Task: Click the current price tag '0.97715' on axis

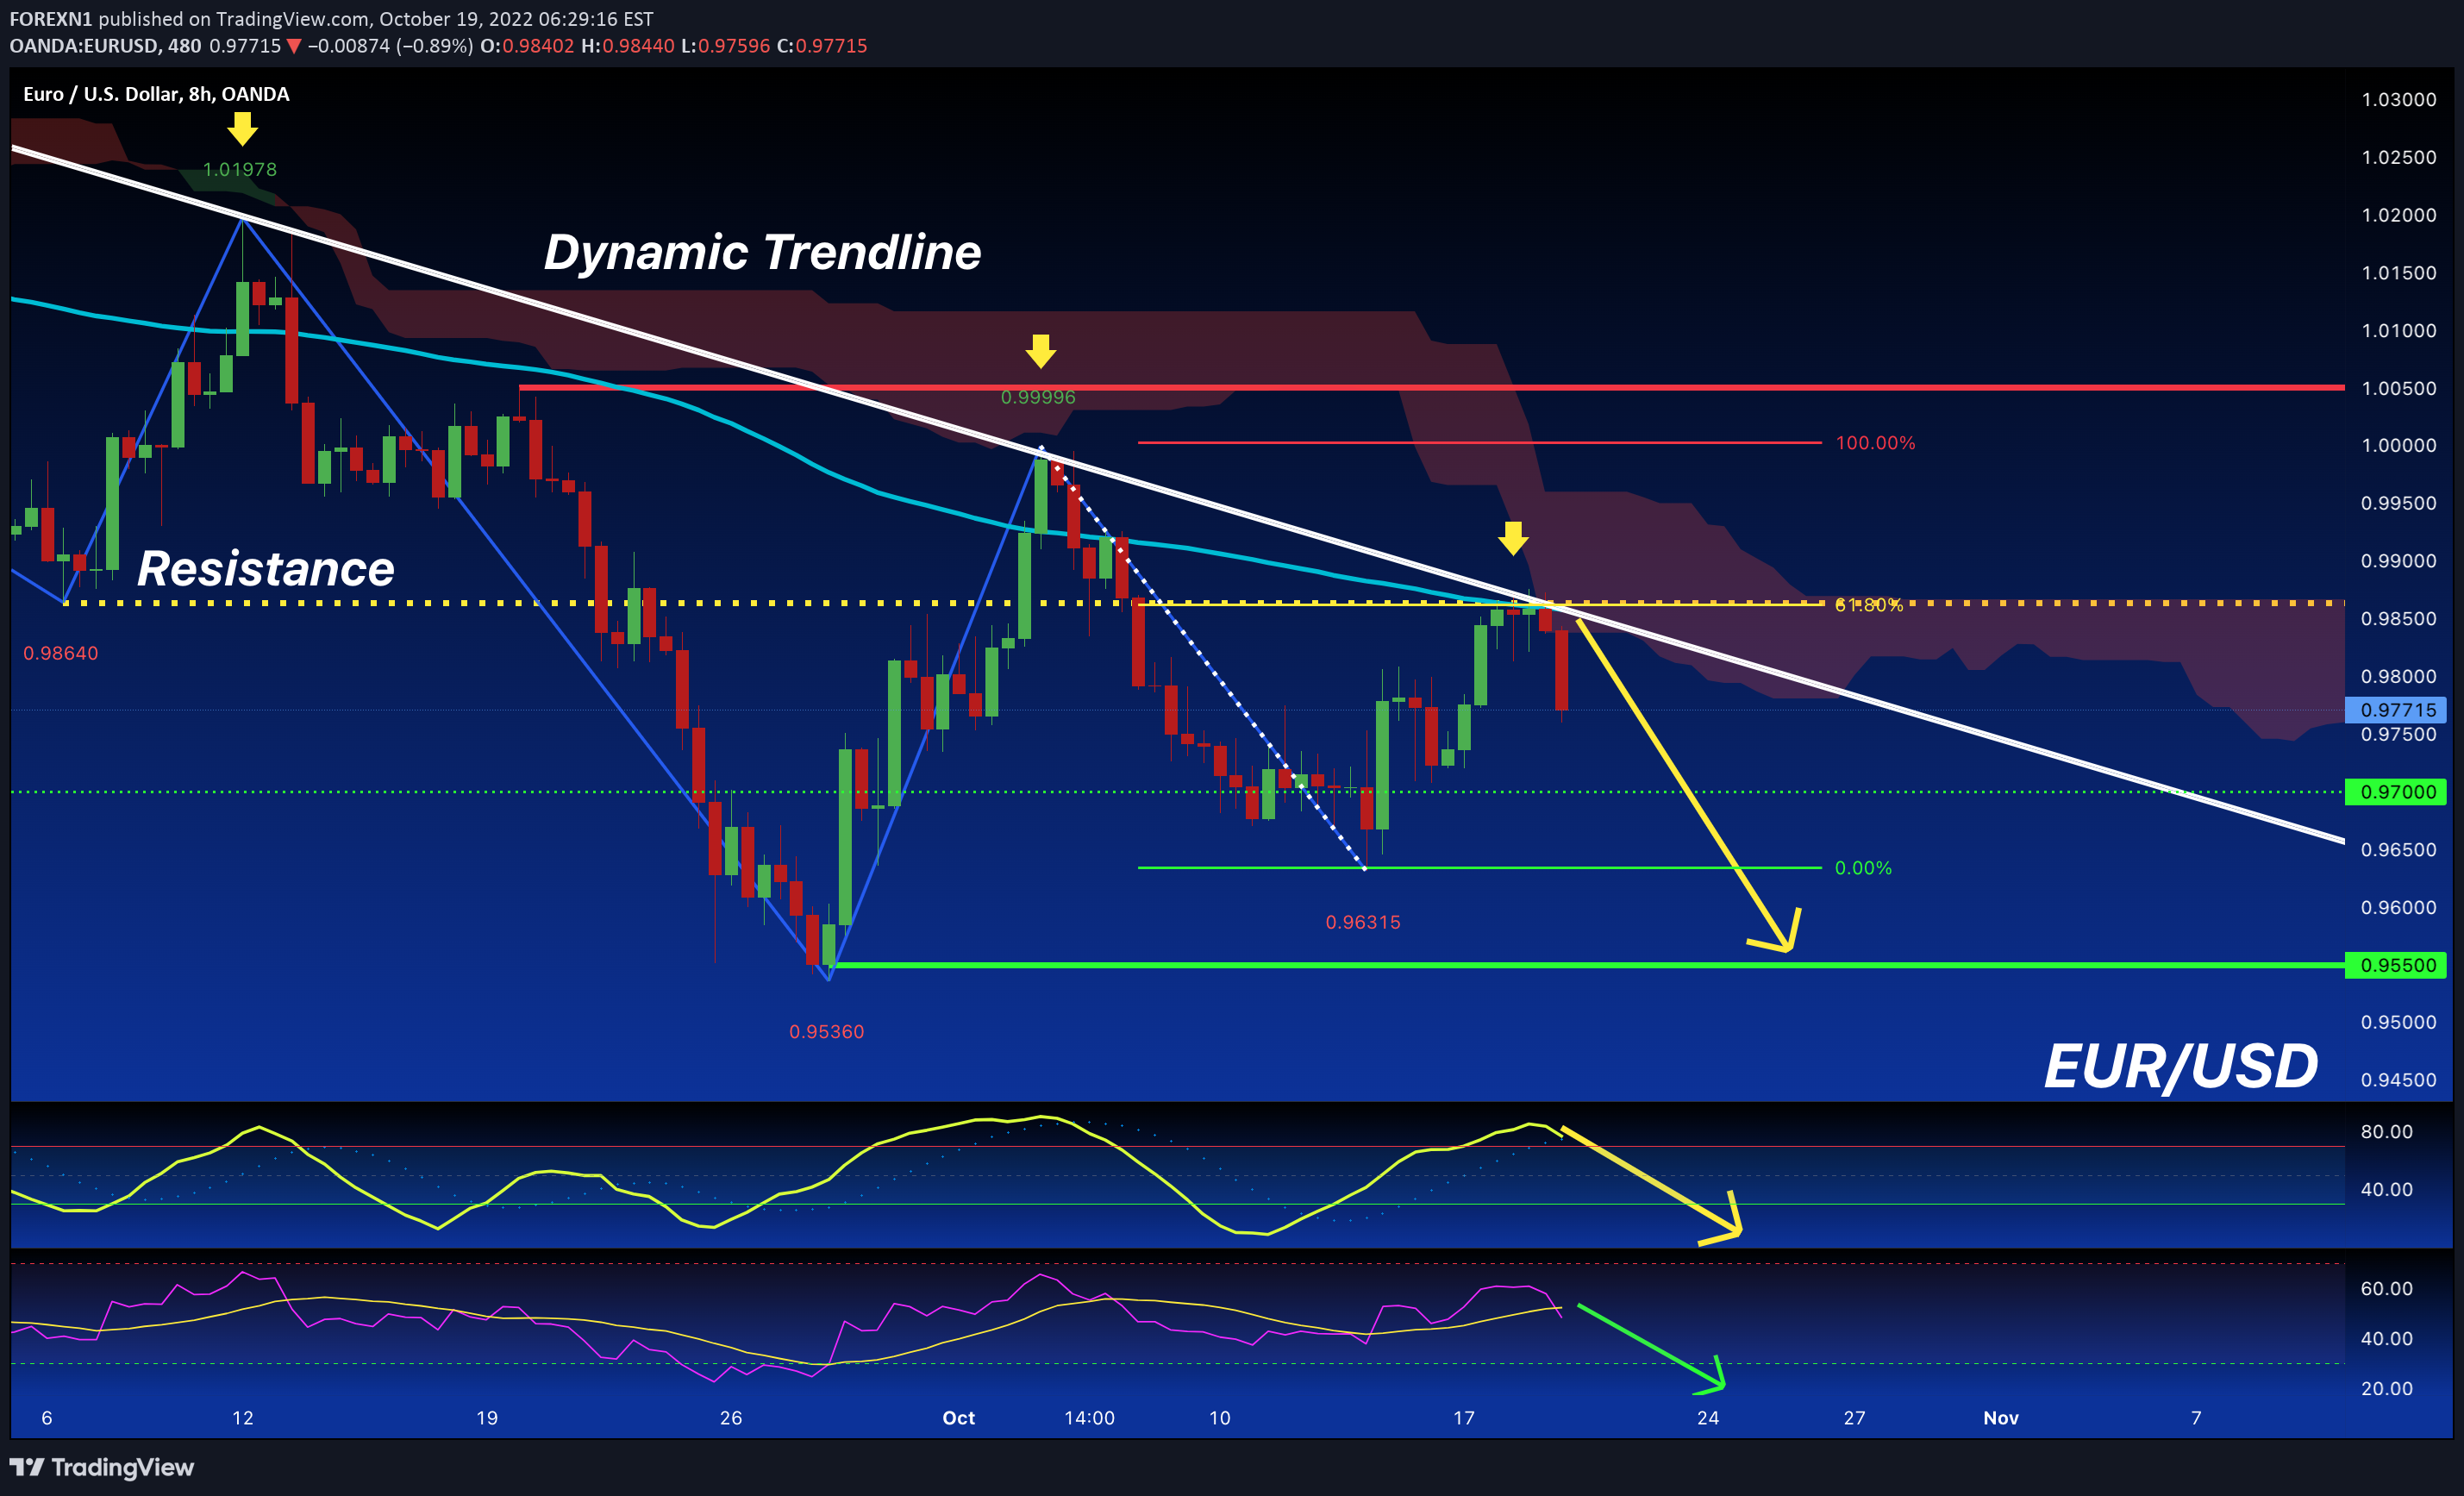Action: [x=2396, y=710]
